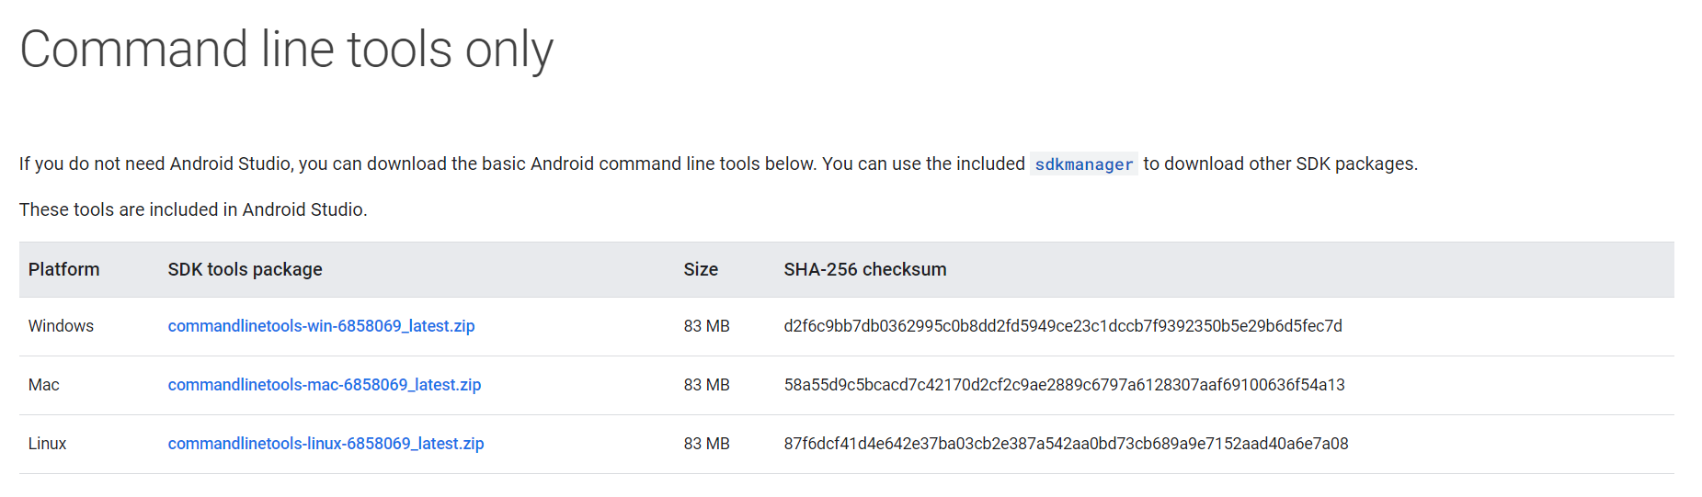Select the Windows platform cell
Viewport: 1702px width, 497px height.
point(61,326)
